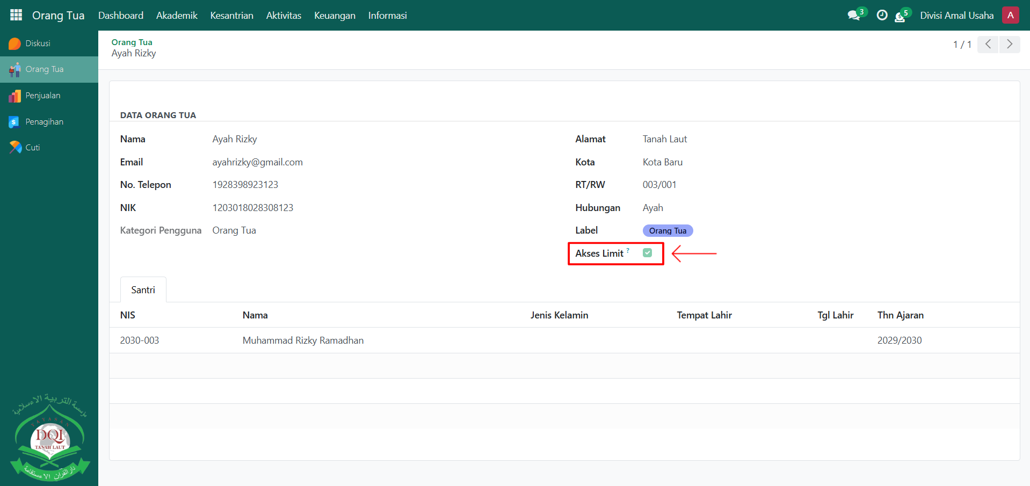Click the Akses Limit help tooltip mark
The image size is (1030, 486).
click(x=628, y=250)
